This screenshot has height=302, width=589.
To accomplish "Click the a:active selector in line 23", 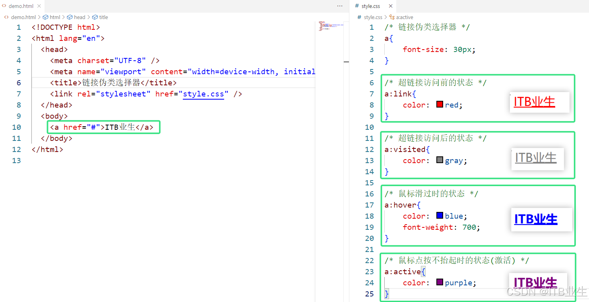I will (403, 272).
